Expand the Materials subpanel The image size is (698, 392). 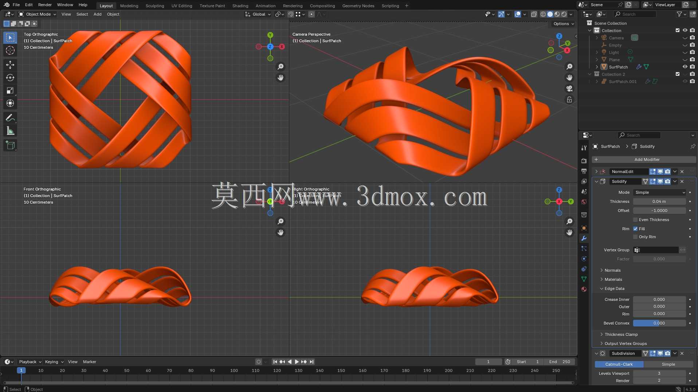[x=613, y=279]
